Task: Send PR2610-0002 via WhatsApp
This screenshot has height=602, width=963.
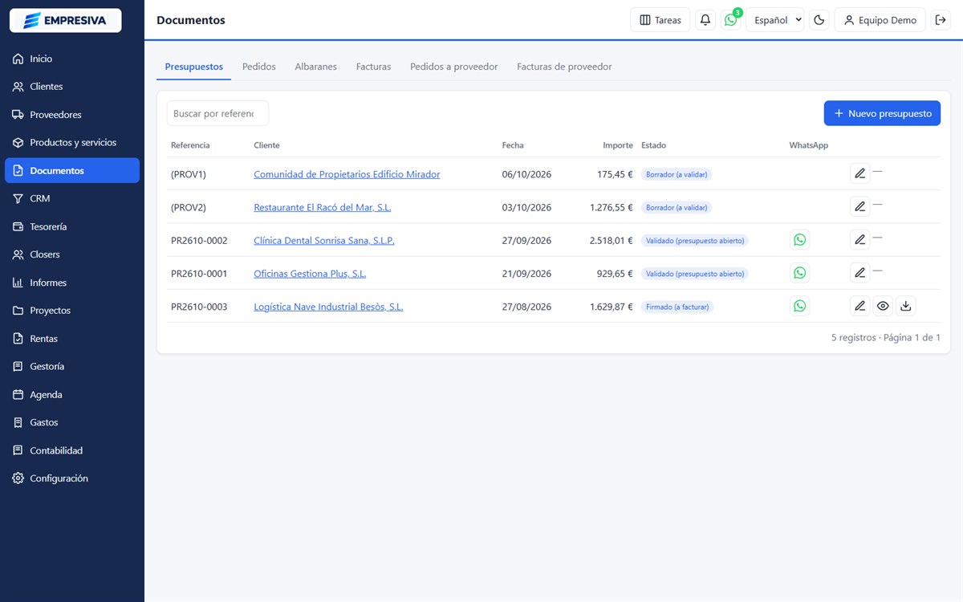Action: click(800, 240)
